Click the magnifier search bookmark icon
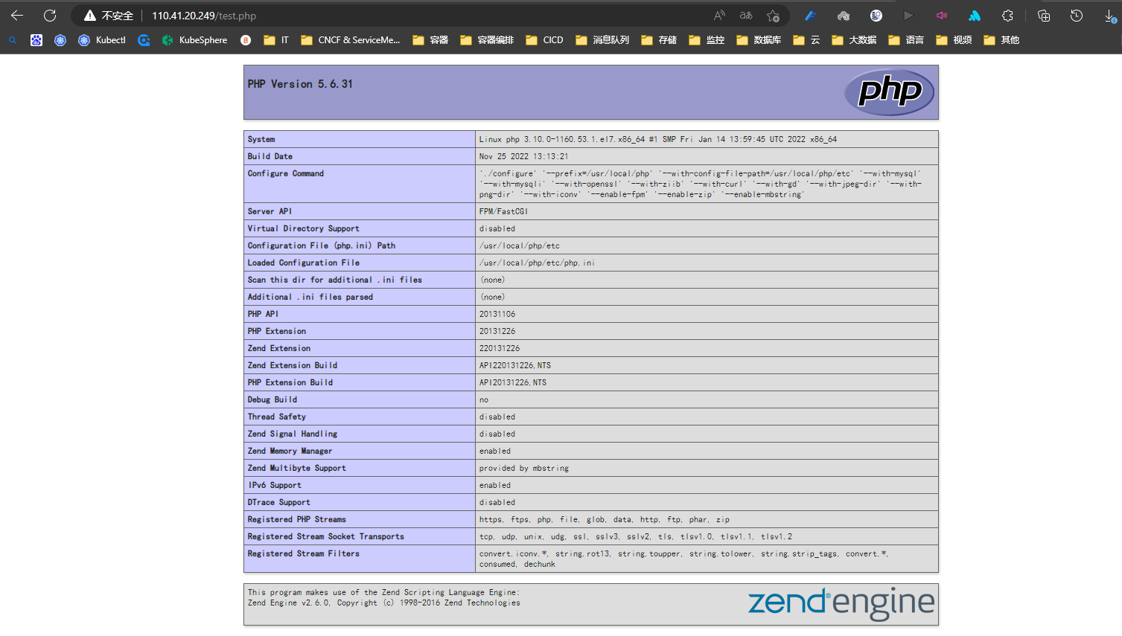 (x=13, y=40)
